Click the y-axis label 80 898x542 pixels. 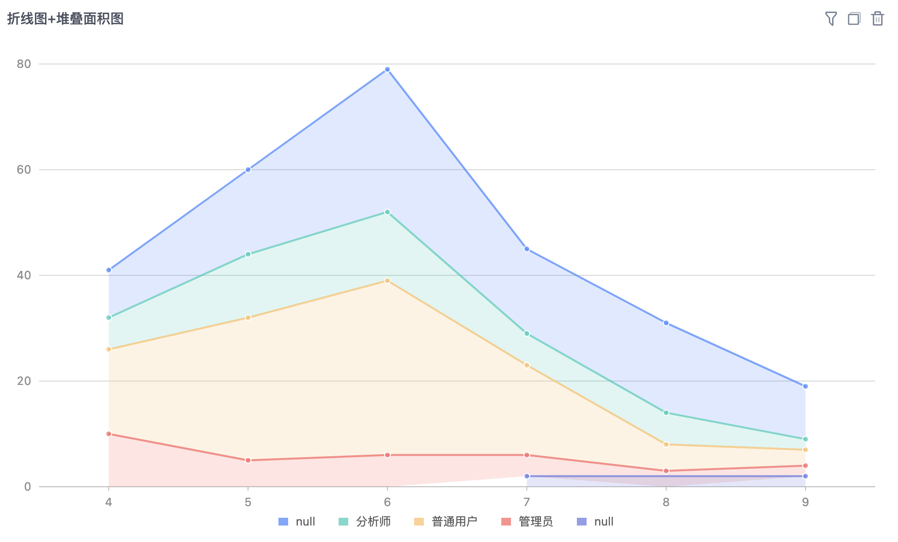tap(24, 64)
